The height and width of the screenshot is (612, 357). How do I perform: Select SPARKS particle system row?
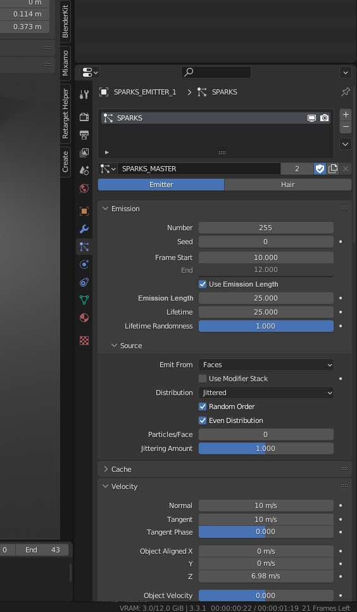coord(216,118)
